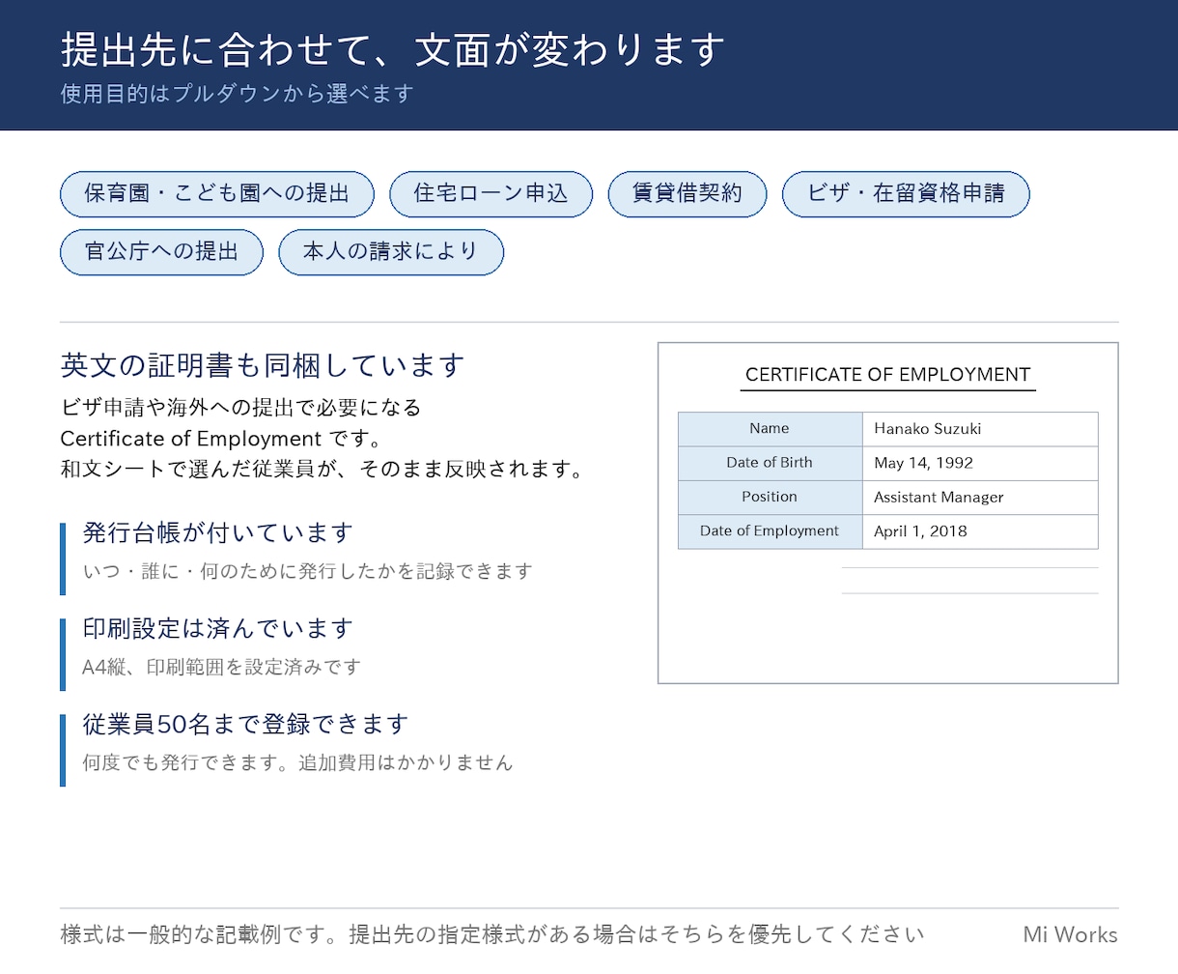Click the line 和文シートで選んだ従業員が、そのまま反映されます。

click(323, 471)
